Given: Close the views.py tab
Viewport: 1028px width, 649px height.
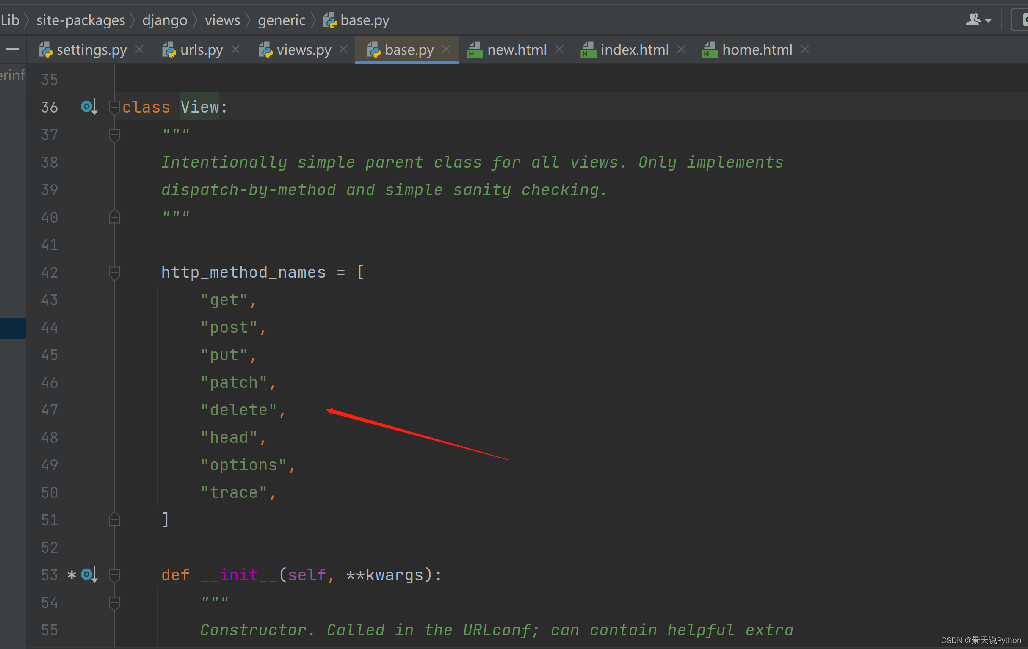Looking at the screenshot, I should 343,50.
